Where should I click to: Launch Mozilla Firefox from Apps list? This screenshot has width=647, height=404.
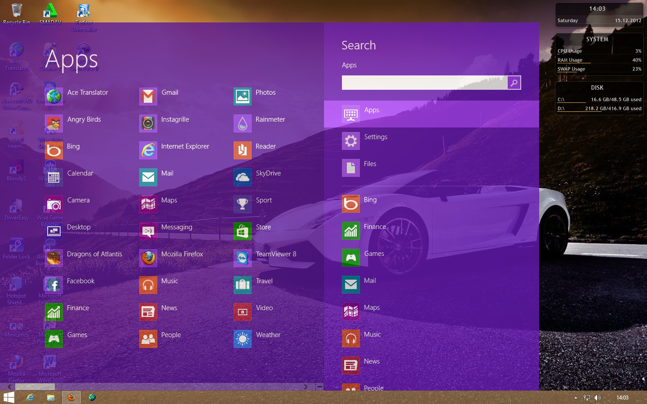[148, 258]
